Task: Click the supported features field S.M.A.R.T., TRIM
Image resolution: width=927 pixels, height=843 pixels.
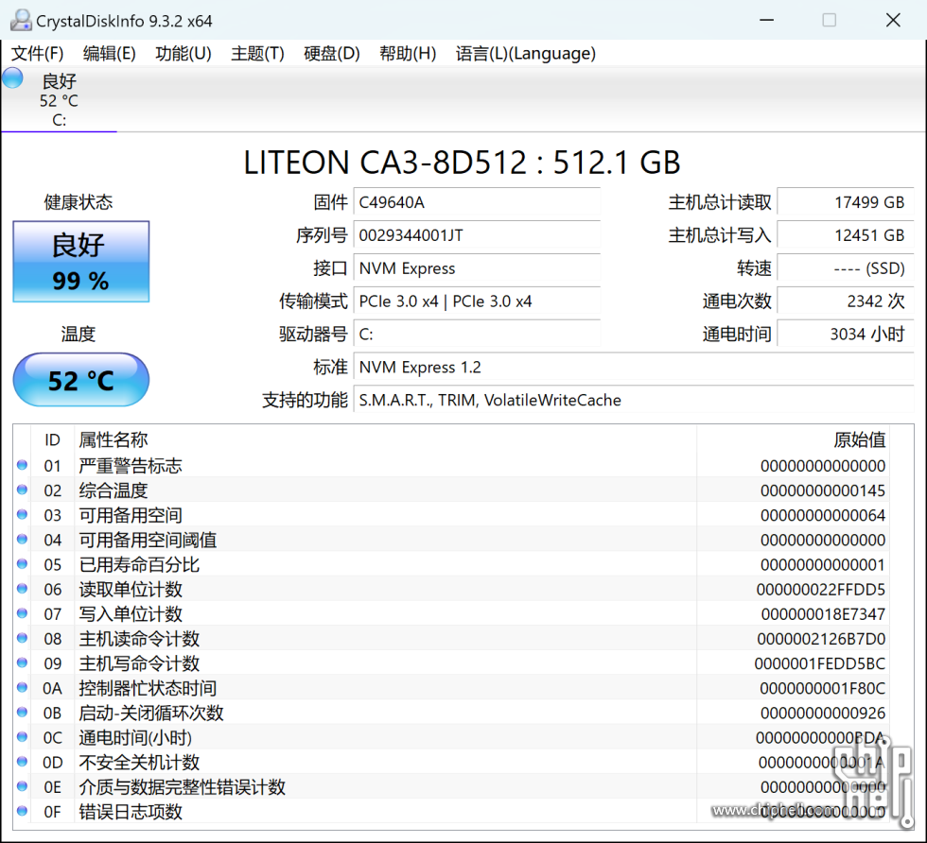Action: [634, 401]
